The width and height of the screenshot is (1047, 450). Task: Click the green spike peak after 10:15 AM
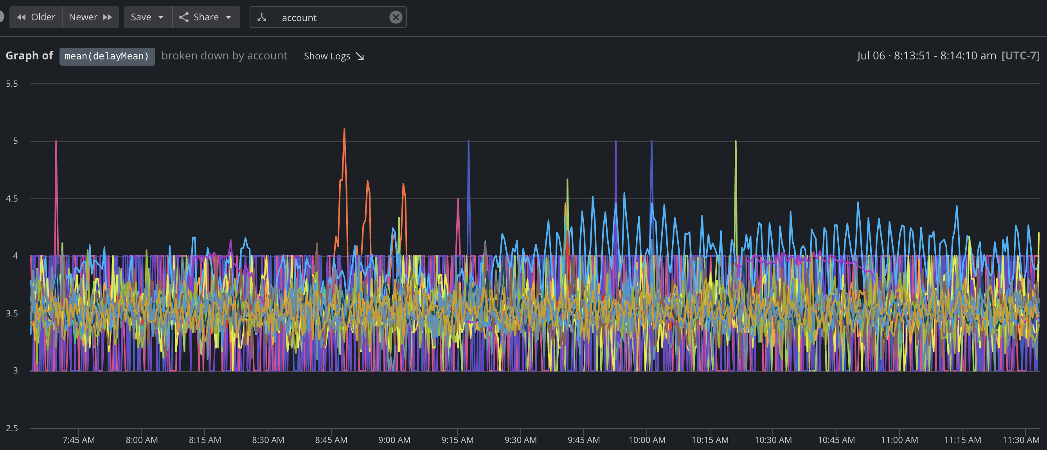pyautogui.click(x=736, y=141)
